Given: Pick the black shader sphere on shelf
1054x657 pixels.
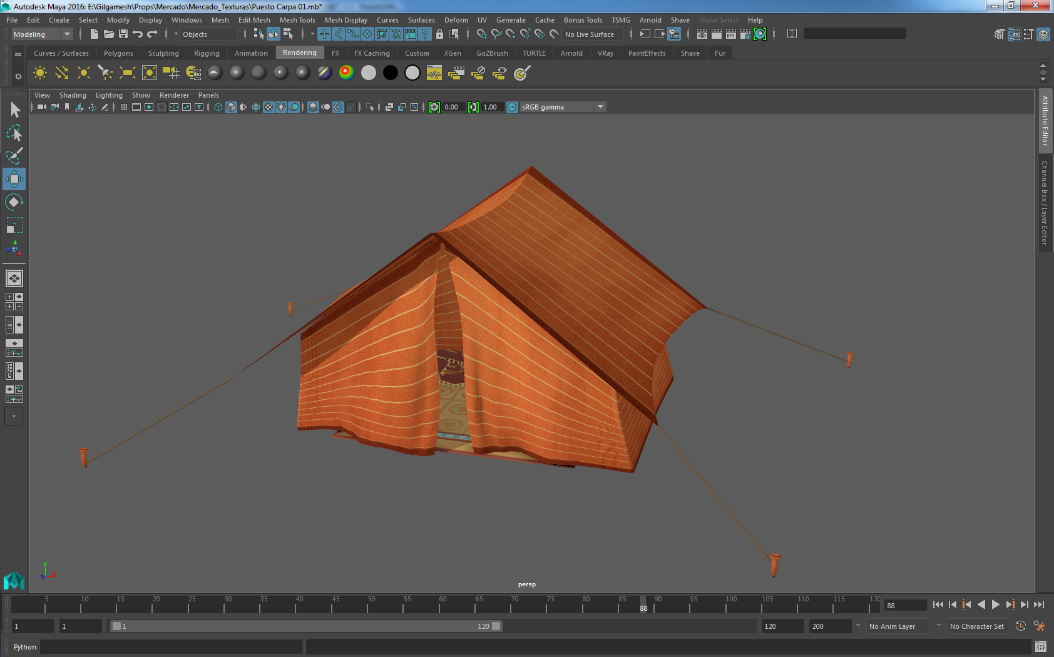Looking at the screenshot, I should (x=390, y=73).
